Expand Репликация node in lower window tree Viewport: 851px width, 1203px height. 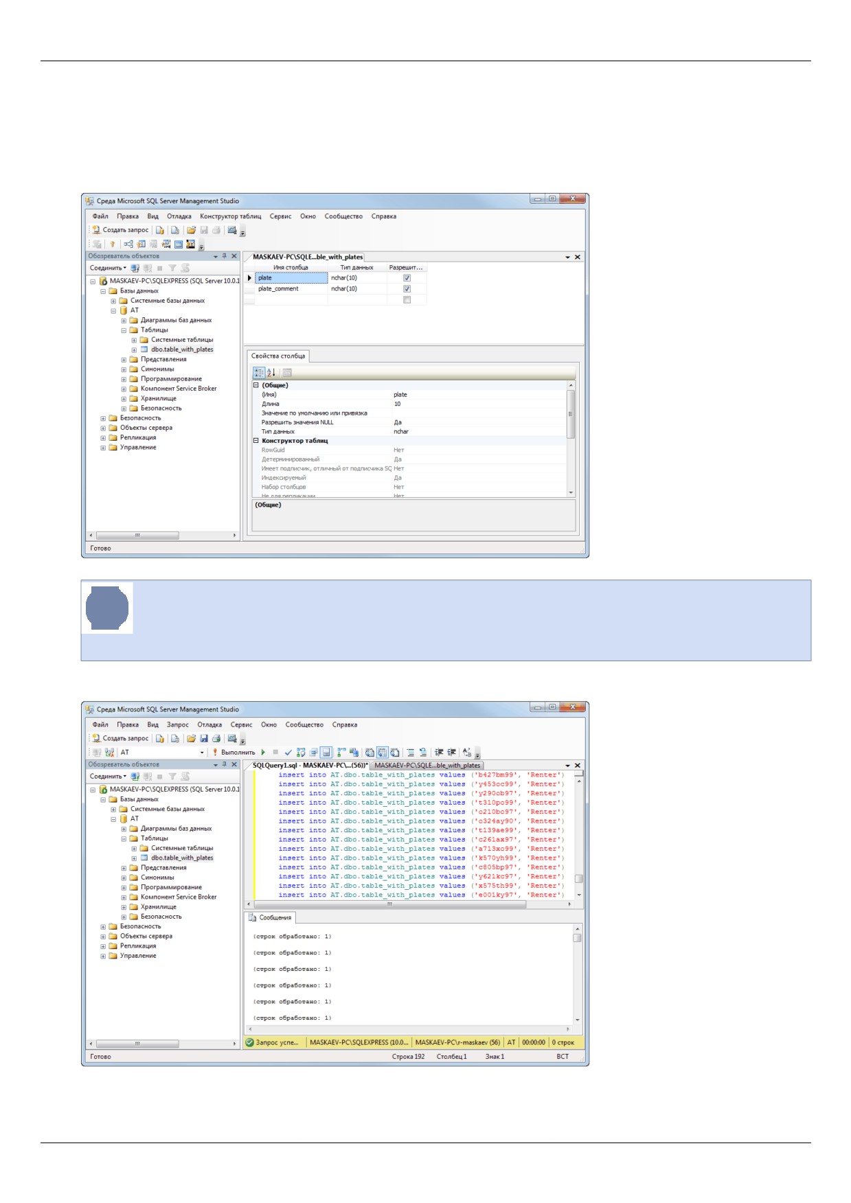103,946
